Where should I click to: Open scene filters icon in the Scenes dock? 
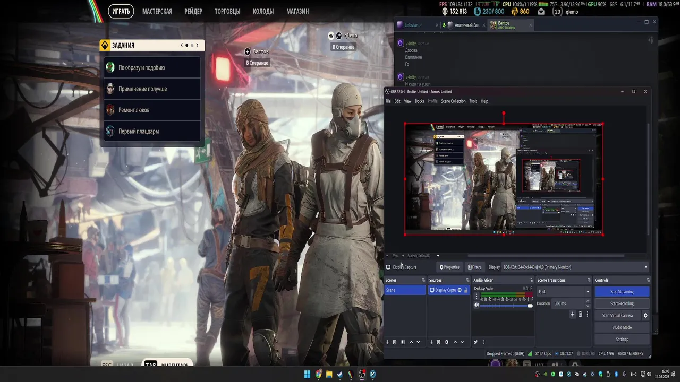[x=403, y=342]
